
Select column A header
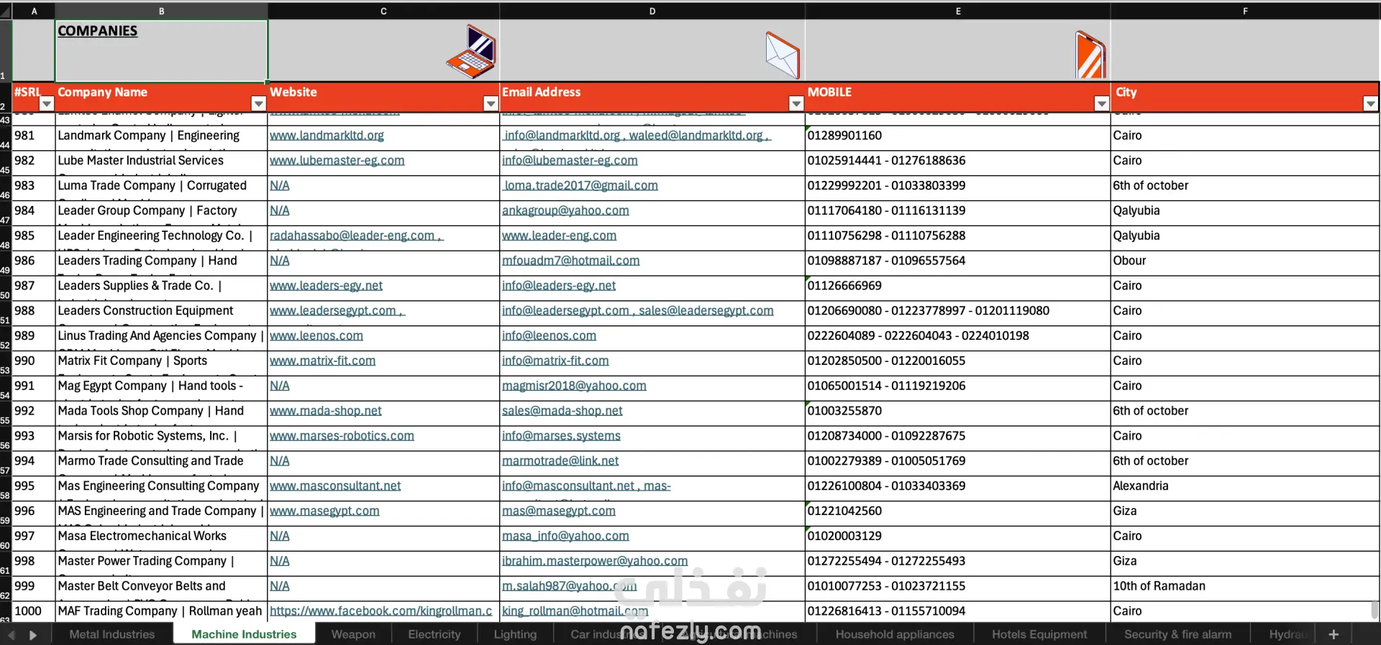point(34,11)
